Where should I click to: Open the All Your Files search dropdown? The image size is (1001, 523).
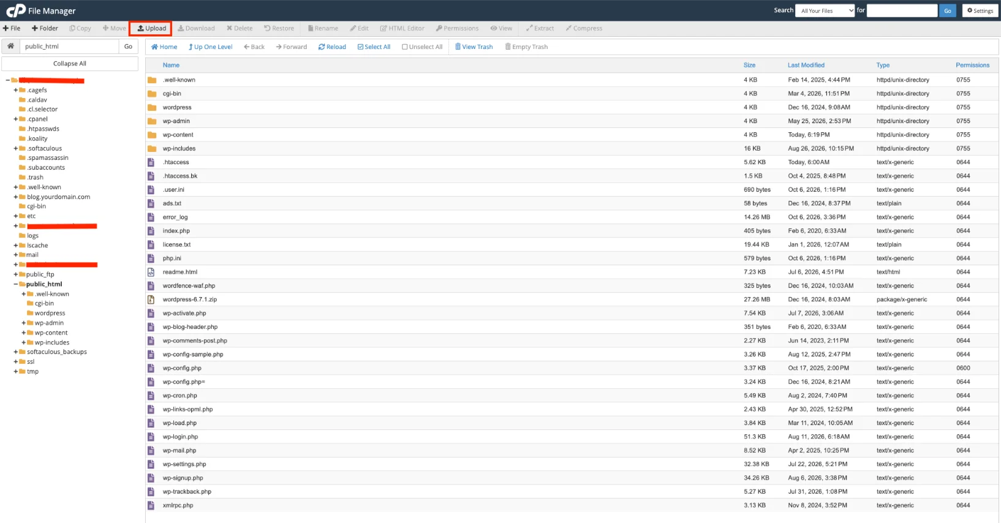[x=825, y=10]
